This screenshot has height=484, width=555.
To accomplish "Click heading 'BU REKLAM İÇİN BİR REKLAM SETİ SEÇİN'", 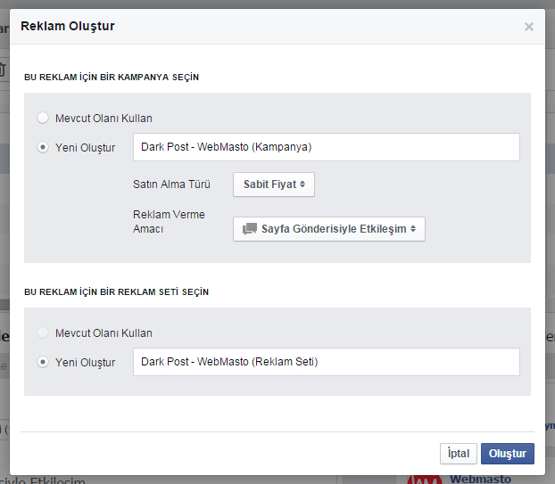I will tap(117, 292).
